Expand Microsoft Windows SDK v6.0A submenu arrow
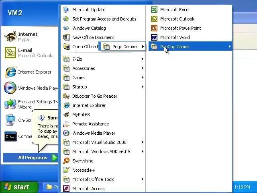Viewport: 257px width, 193px height. pyautogui.click(x=143, y=151)
